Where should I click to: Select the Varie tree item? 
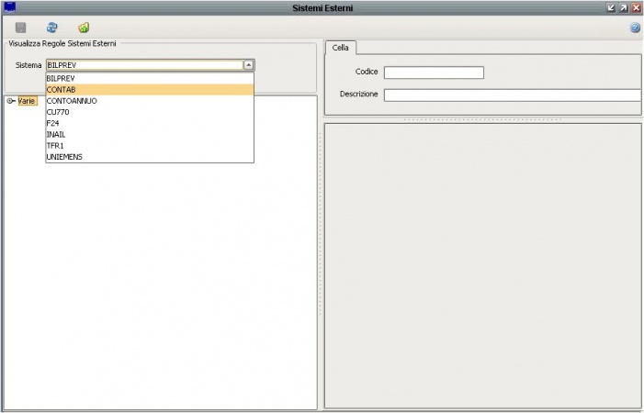point(27,101)
